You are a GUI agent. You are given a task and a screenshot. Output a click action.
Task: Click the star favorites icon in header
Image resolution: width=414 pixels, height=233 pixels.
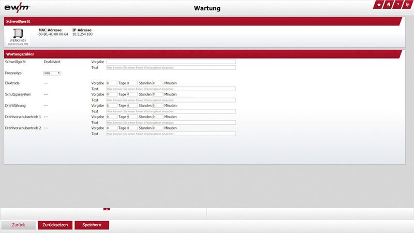click(x=379, y=5)
